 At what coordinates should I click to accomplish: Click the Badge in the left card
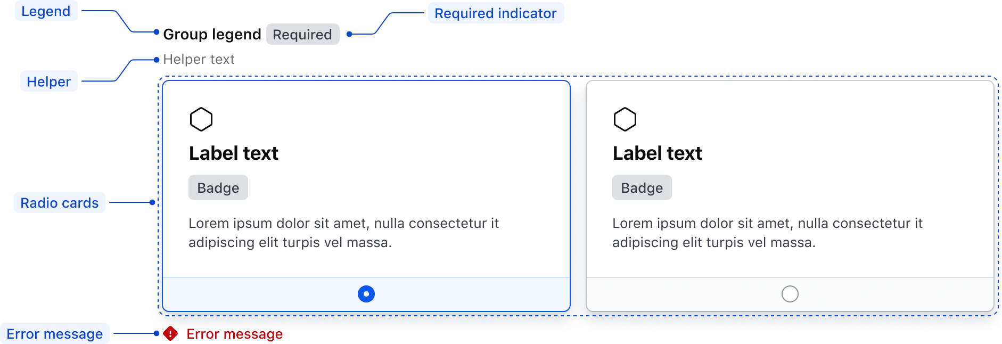(x=218, y=188)
